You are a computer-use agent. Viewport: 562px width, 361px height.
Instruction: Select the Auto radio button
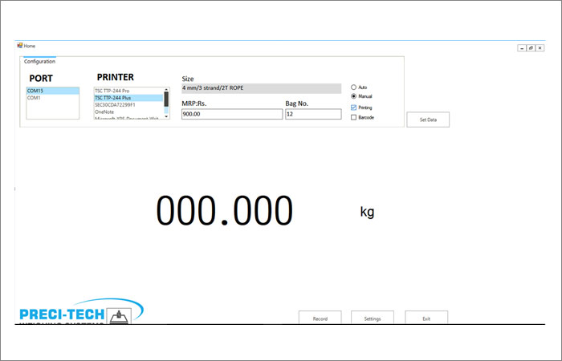pos(354,87)
